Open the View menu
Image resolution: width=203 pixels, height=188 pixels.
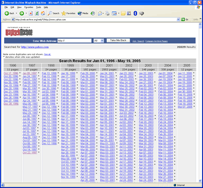click(19, 8)
